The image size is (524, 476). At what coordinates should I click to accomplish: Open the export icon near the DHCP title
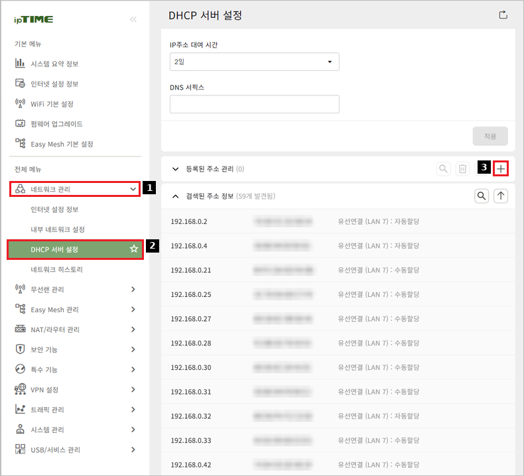[x=503, y=15]
